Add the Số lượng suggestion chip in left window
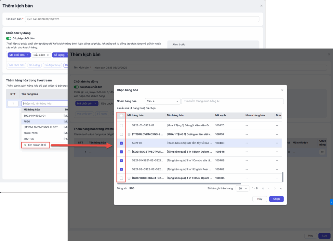 (34, 65)
